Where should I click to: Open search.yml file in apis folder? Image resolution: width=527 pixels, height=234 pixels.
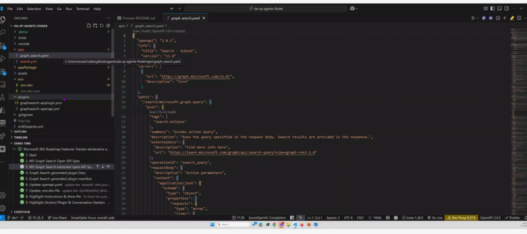tap(28, 61)
